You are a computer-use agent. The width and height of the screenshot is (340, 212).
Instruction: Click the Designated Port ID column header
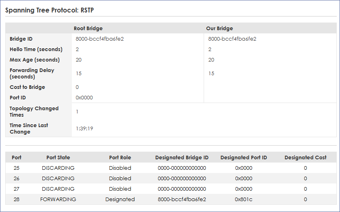click(244, 158)
